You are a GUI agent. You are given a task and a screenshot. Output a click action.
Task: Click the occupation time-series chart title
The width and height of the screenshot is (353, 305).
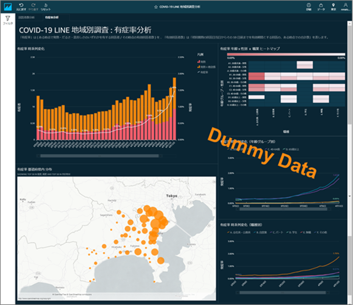(x=241, y=225)
